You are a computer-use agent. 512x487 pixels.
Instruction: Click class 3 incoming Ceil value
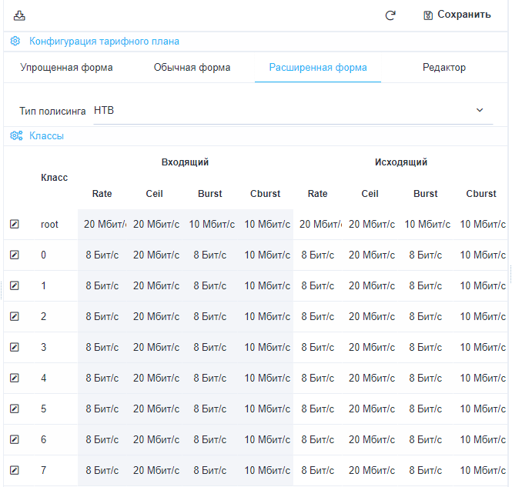pos(156,348)
